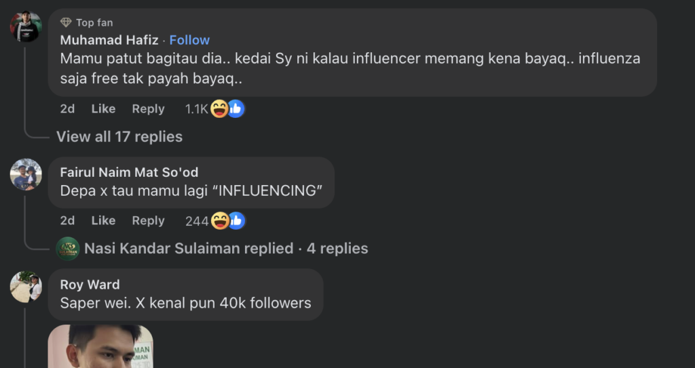The height and width of the screenshot is (368, 695).
Task: Expand Nasi Kandar Sulaiman's 4 replies thread
Action: pyautogui.click(x=226, y=249)
